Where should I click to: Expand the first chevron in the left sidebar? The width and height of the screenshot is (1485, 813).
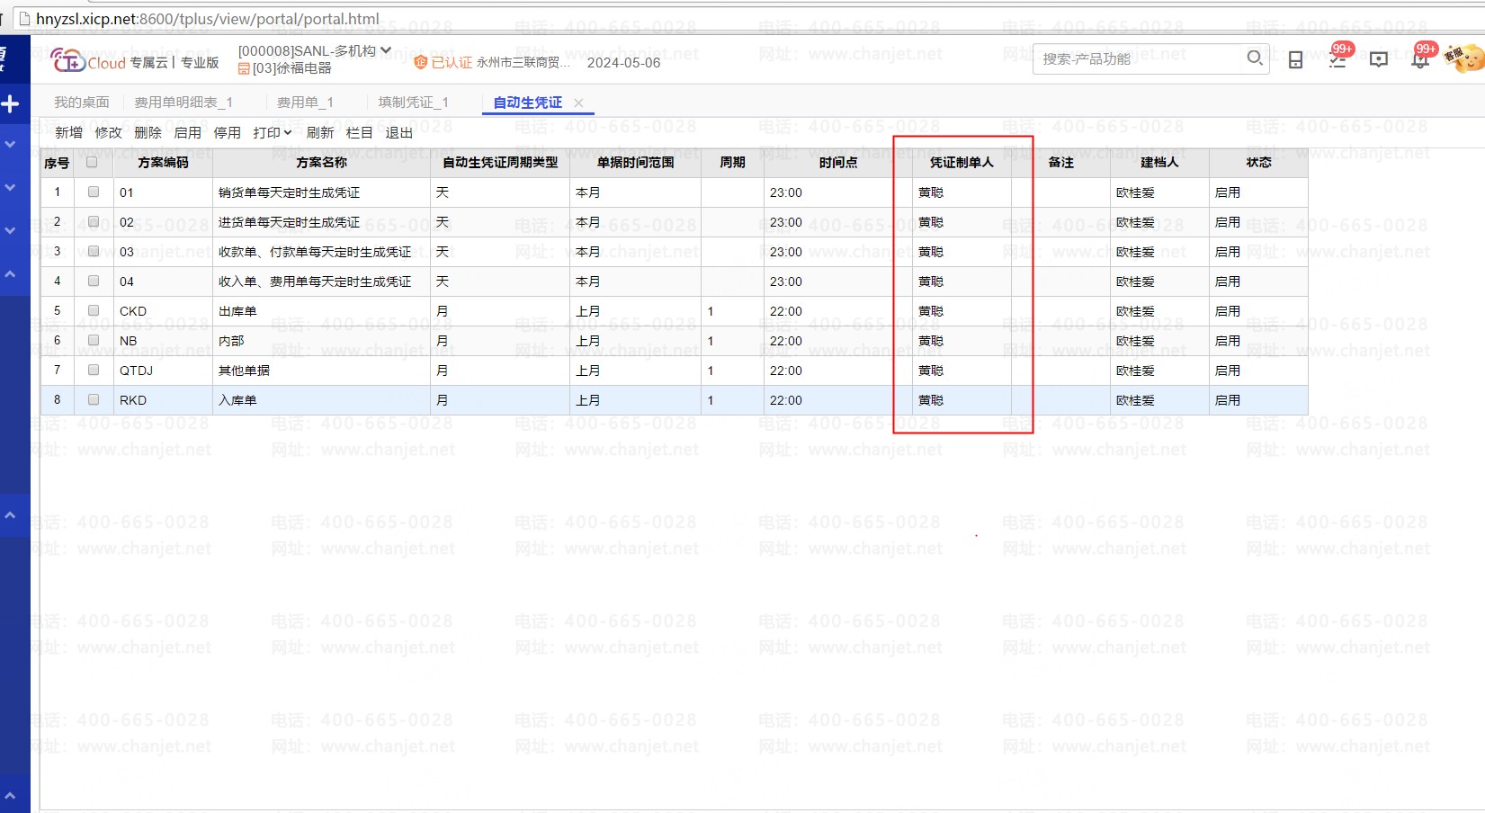click(11, 144)
